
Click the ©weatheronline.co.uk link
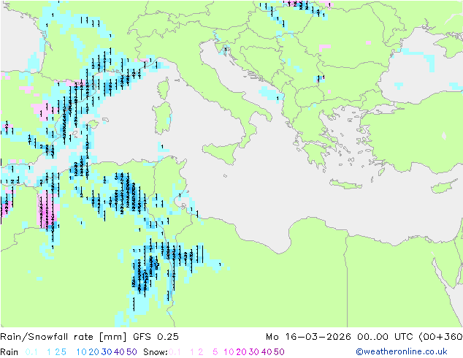pos(402,352)
